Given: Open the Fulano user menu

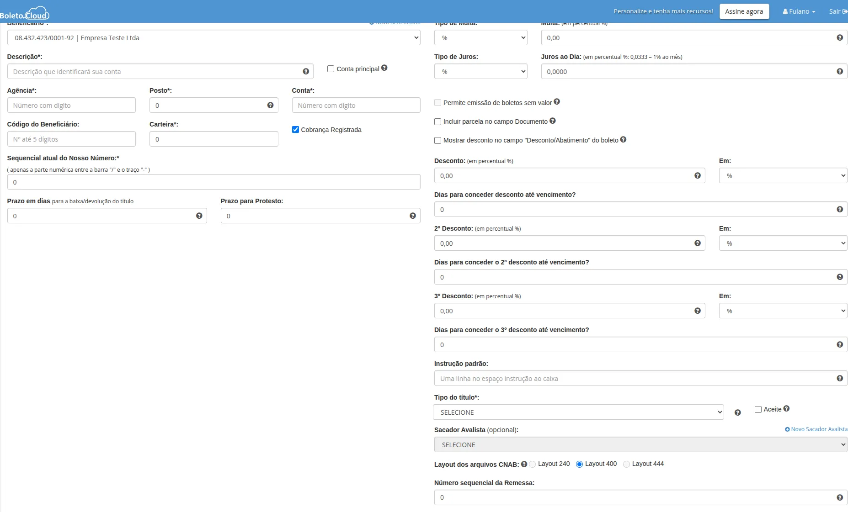Looking at the screenshot, I should click(799, 11).
